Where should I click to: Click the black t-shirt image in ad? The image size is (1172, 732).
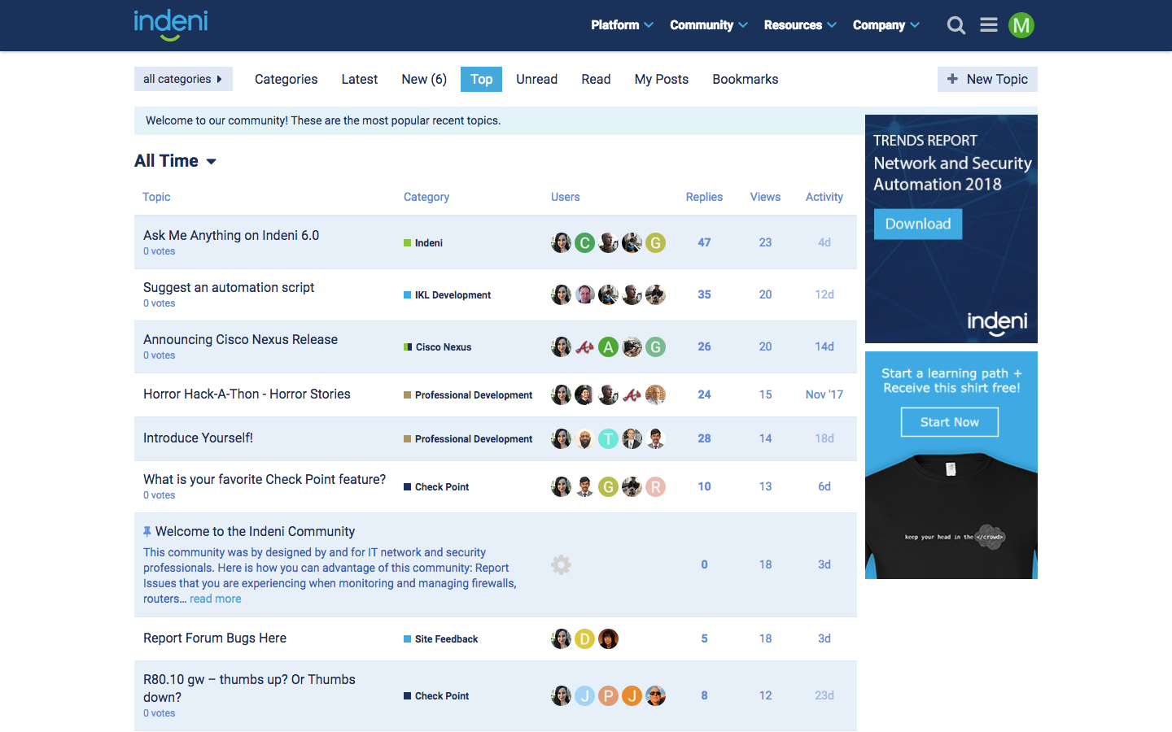951,516
